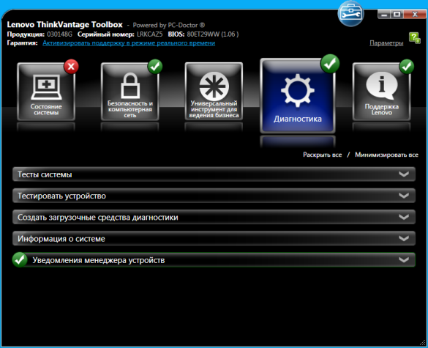Expand Уведомления менеджера устройств chevron
Image resolution: width=428 pixels, height=348 pixels.
coord(404,259)
